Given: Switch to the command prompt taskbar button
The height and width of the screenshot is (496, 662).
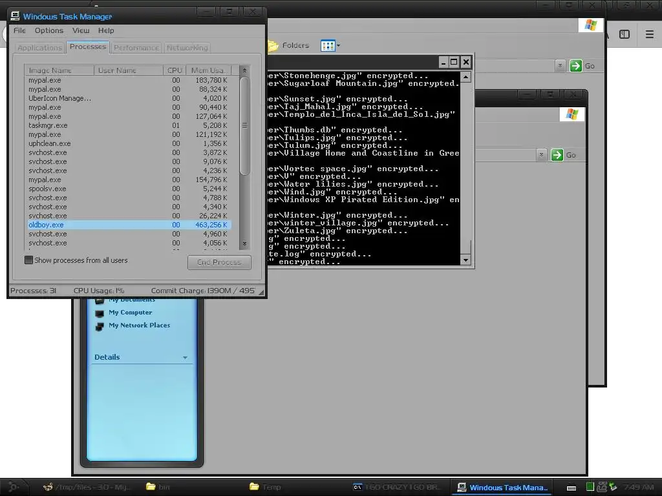Looking at the screenshot, I should tap(397, 487).
